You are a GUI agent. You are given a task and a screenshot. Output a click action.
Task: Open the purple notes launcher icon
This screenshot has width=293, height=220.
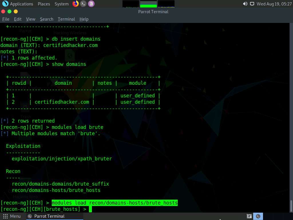pyautogui.click(x=91, y=4)
